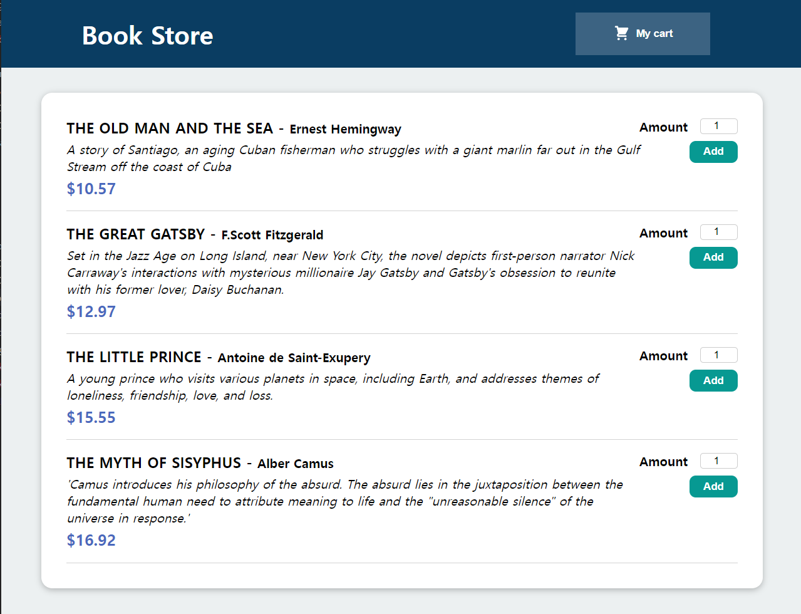Click the $15.55 price label

(x=91, y=417)
